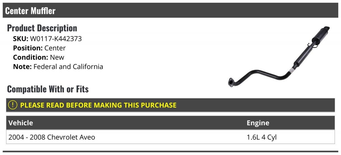Click the mounting flange on the exhaust pipe image

[x=231, y=83]
